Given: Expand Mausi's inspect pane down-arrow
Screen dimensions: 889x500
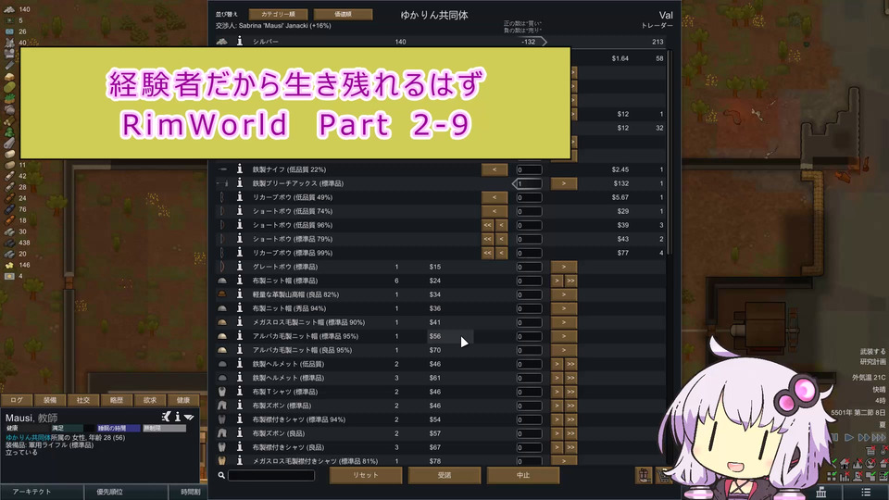Looking at the screenshot, I should pyautogui.click(x=189, y=418).
